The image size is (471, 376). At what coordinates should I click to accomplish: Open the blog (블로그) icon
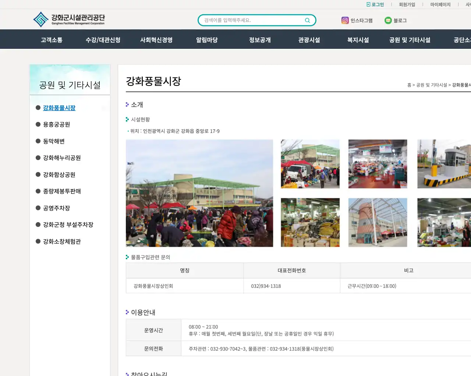coord(388,21)
